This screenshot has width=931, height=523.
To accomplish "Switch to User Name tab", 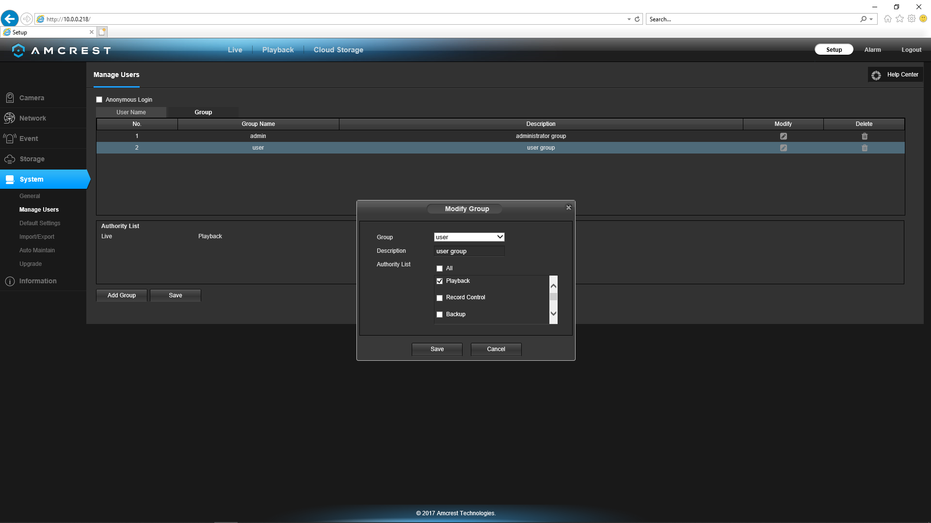I will 131,112.
